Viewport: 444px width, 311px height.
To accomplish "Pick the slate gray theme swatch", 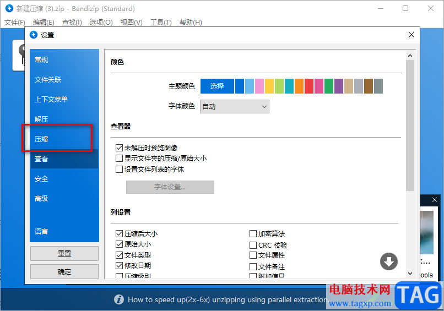I will pos(378,86).
